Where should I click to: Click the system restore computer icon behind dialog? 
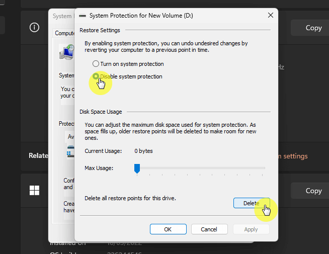point(67,52)
